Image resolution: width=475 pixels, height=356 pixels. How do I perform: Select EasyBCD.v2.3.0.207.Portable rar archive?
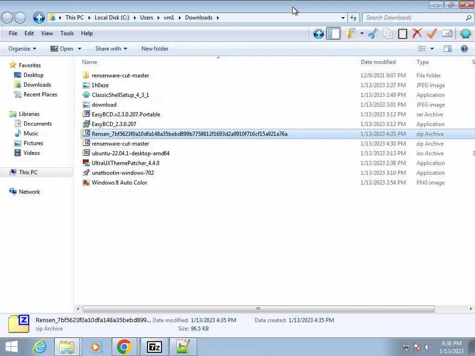pos(126,114)
